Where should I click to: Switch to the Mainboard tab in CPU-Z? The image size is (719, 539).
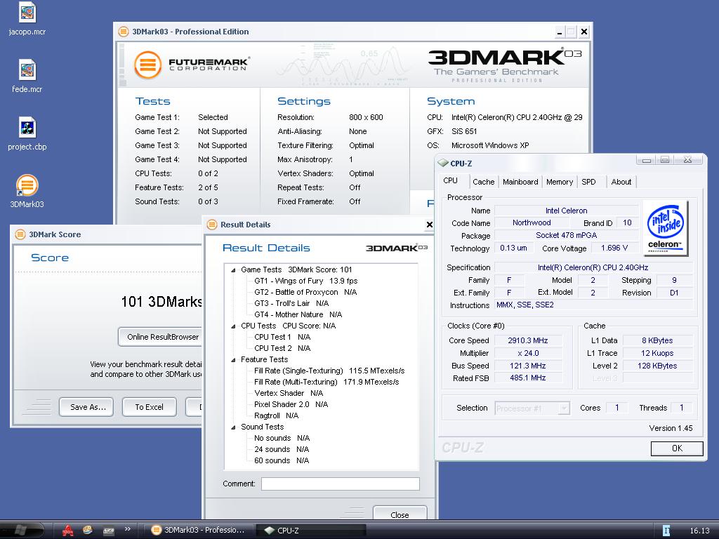520,182
